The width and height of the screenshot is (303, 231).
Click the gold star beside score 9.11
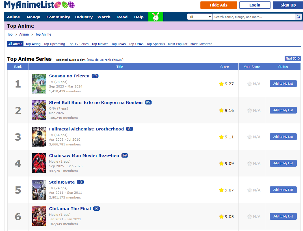pos(221,137)
